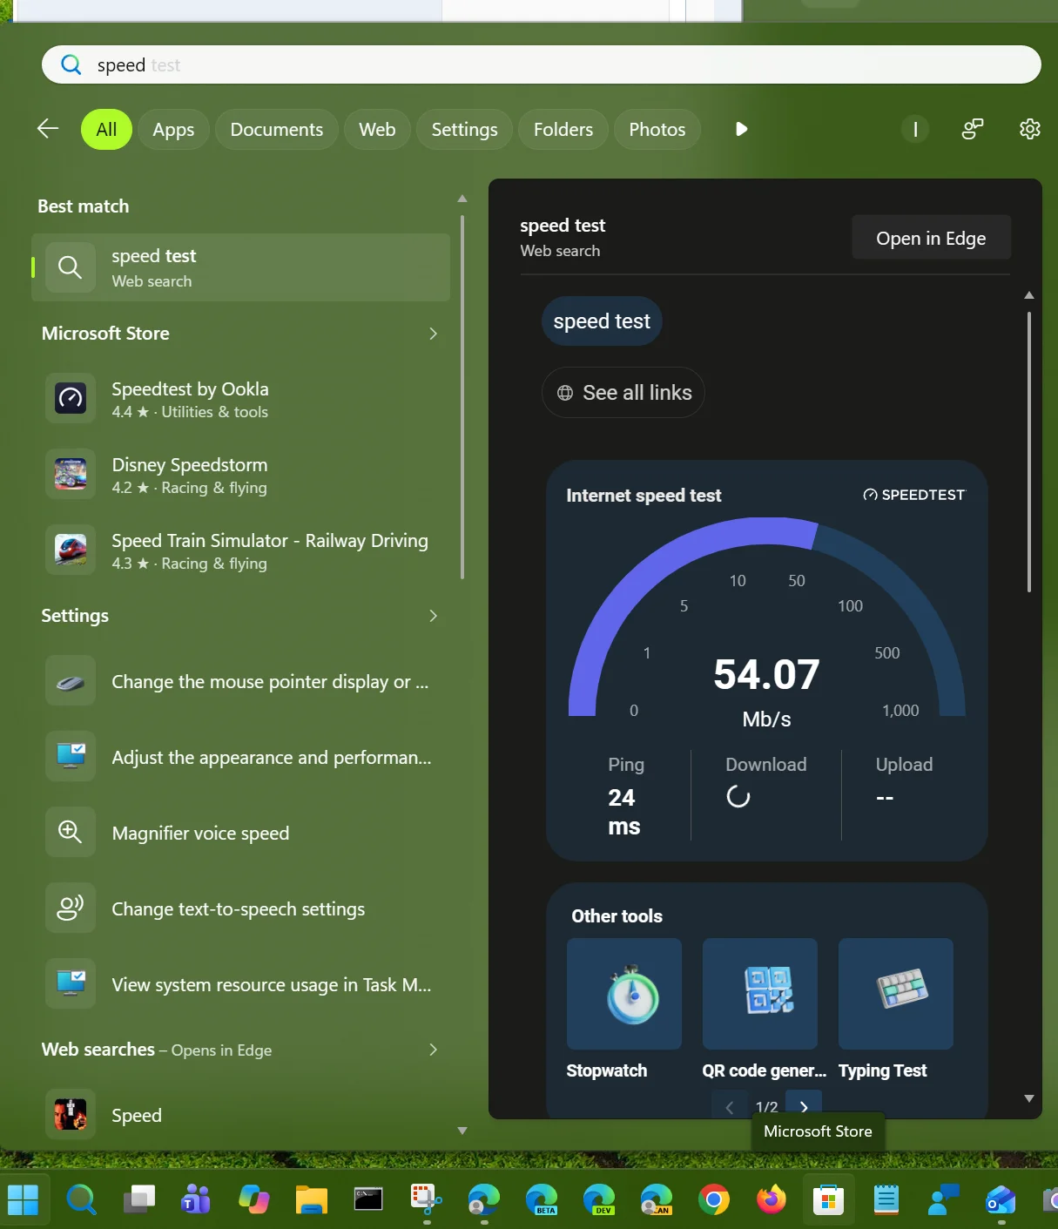Screen dimensions: 1058x1229
Task: Go to next page of Other tools
Action: [x=804, y=1106]
